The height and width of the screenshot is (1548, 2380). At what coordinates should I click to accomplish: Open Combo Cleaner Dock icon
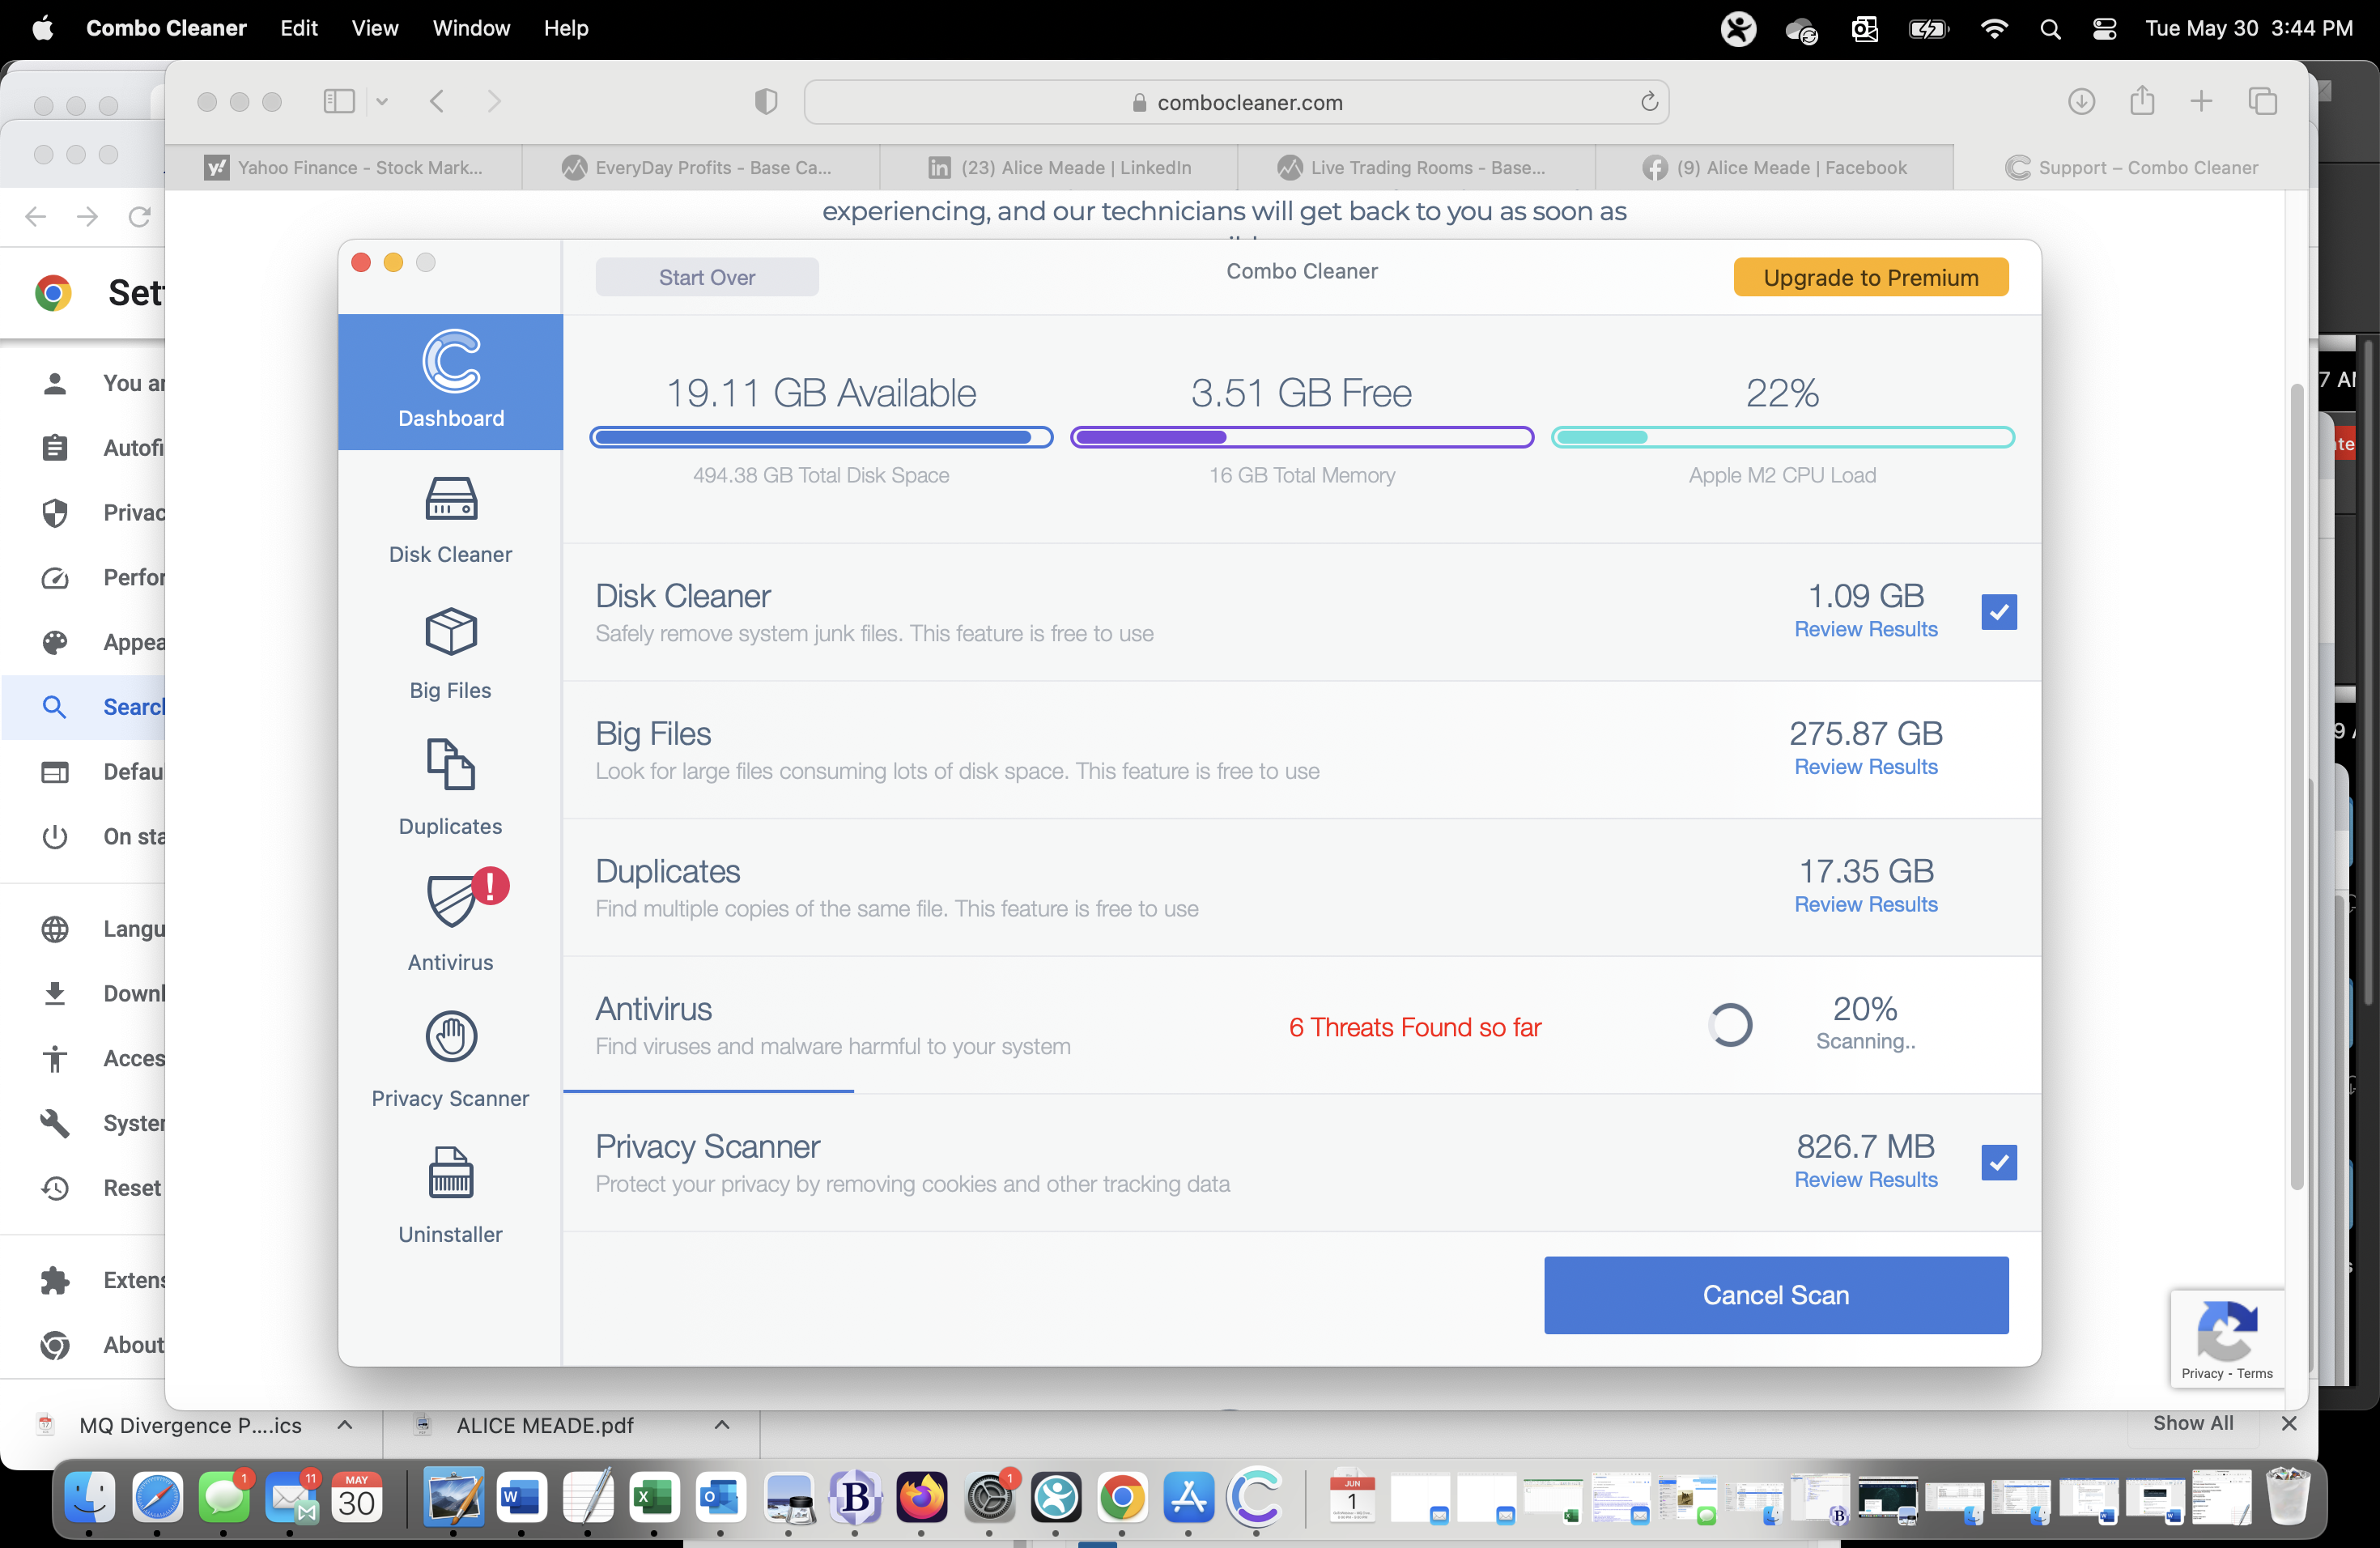click(x=1256, y=1497)
